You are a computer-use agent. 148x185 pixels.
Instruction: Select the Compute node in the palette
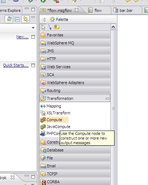click(54, 120)
